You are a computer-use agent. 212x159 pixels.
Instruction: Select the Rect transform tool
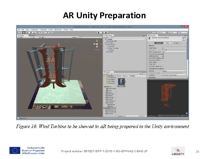35,33
